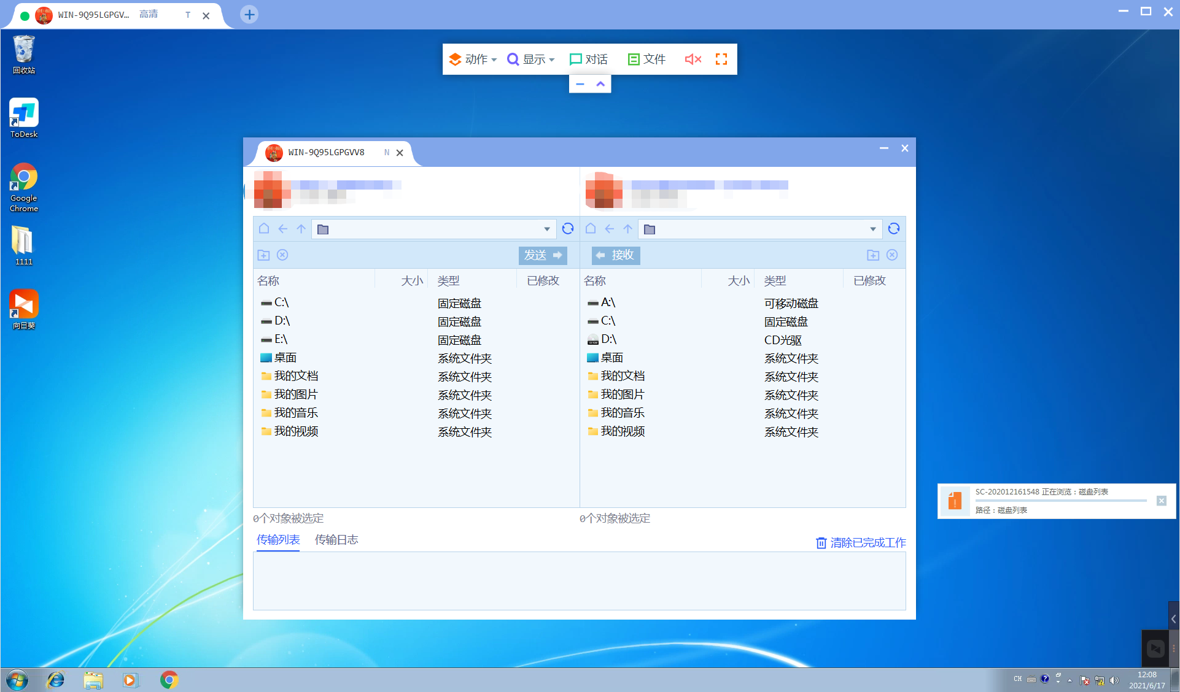Expand the right pane path dropdown
Screen dimensions: 1180x692
(x=872, y=229)
